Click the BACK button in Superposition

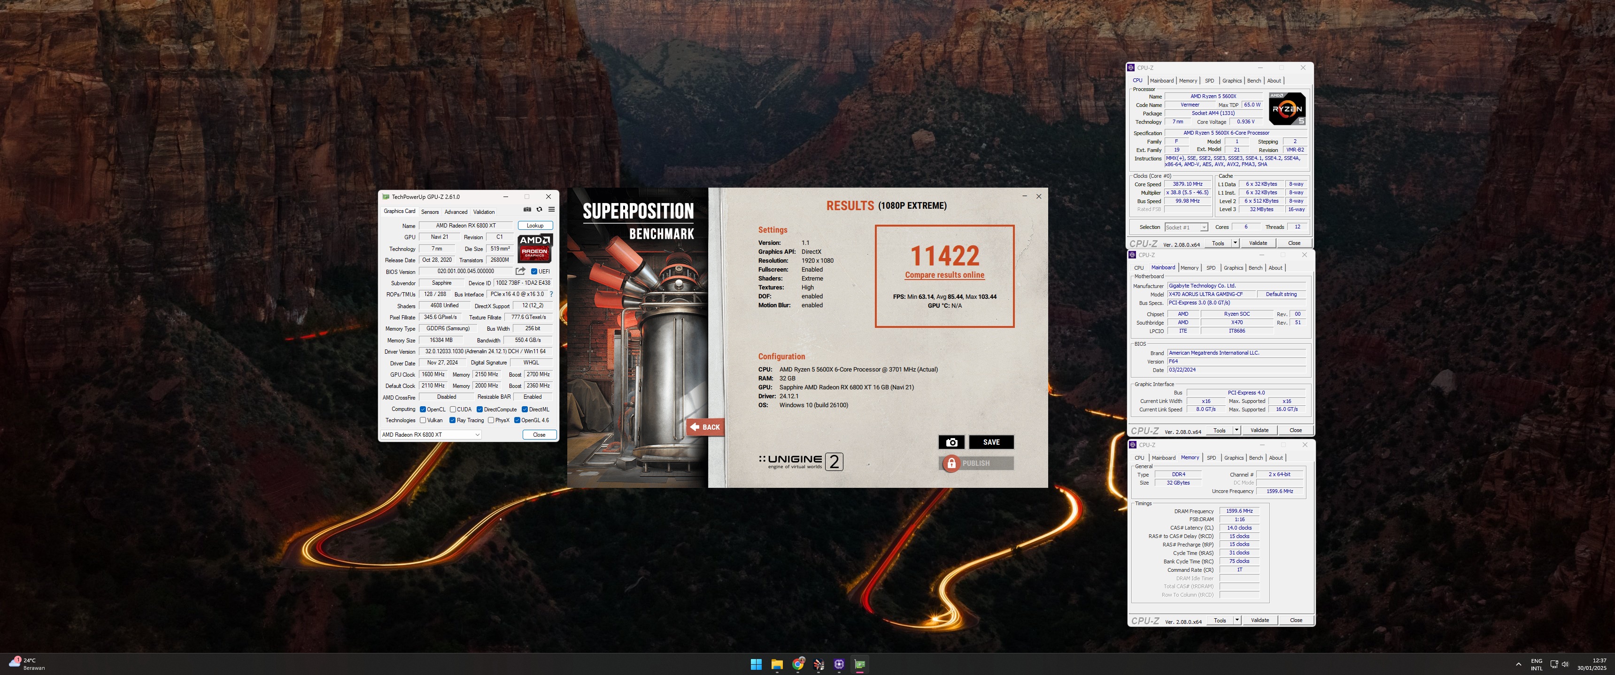click(705, 427)
